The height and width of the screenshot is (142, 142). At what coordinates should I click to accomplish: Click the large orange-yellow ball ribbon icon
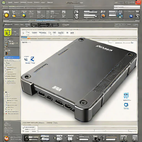[x=7, y=15]
